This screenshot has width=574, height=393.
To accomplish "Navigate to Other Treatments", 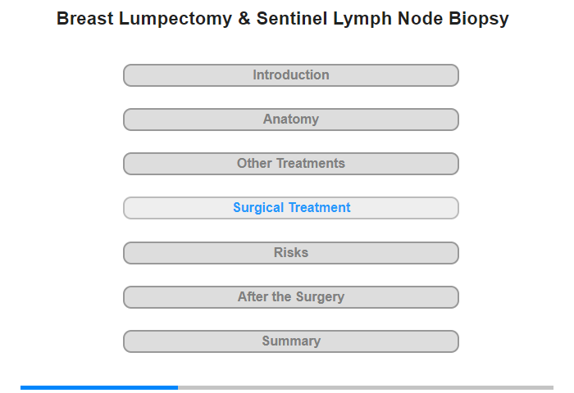I will [290, 164].
